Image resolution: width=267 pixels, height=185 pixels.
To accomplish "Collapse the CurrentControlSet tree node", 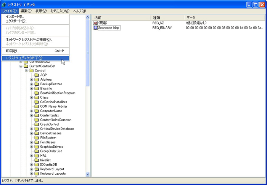I will [21, 66].
